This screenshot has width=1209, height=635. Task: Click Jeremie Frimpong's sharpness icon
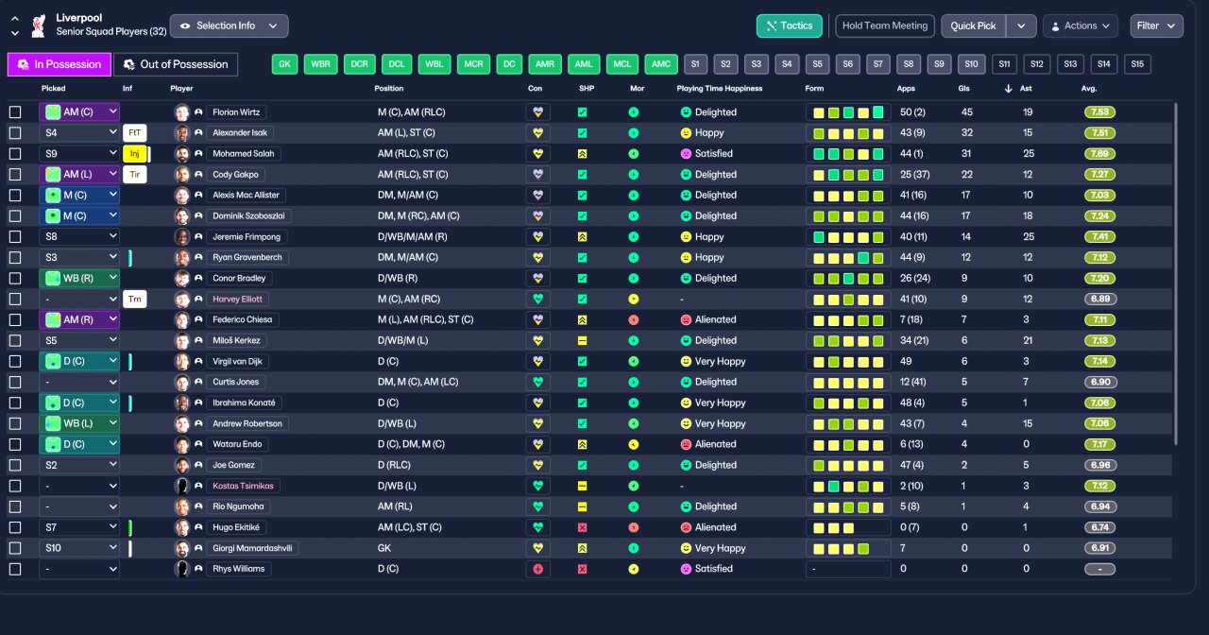point(582,236)
